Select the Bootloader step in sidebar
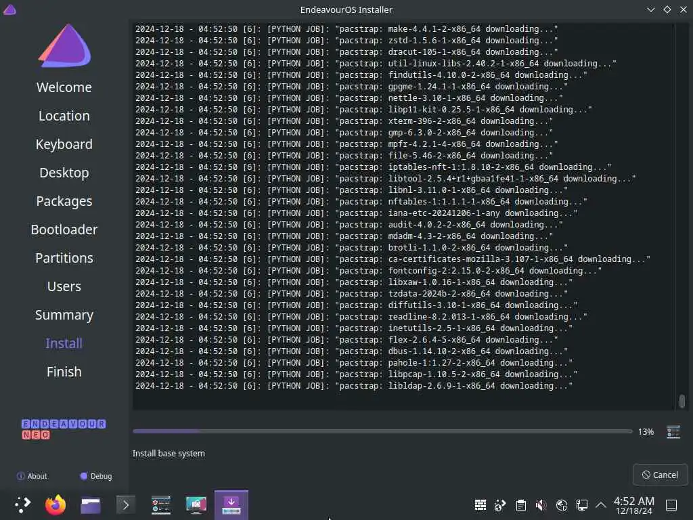This screenshot has height=520, width=693. click(64, 230)
